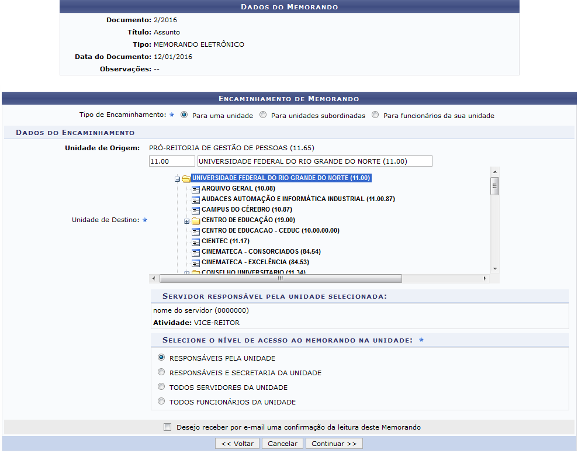Viewport: 578px width, 453px height.
Task: Click the unit name field UNIVERSIDADE FEDERAL
Action: (315, 161)
